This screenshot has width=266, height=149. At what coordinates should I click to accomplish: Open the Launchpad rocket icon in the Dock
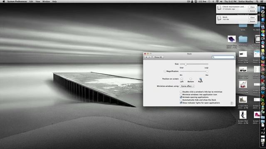pyautogui.click(x=263, y=12)
